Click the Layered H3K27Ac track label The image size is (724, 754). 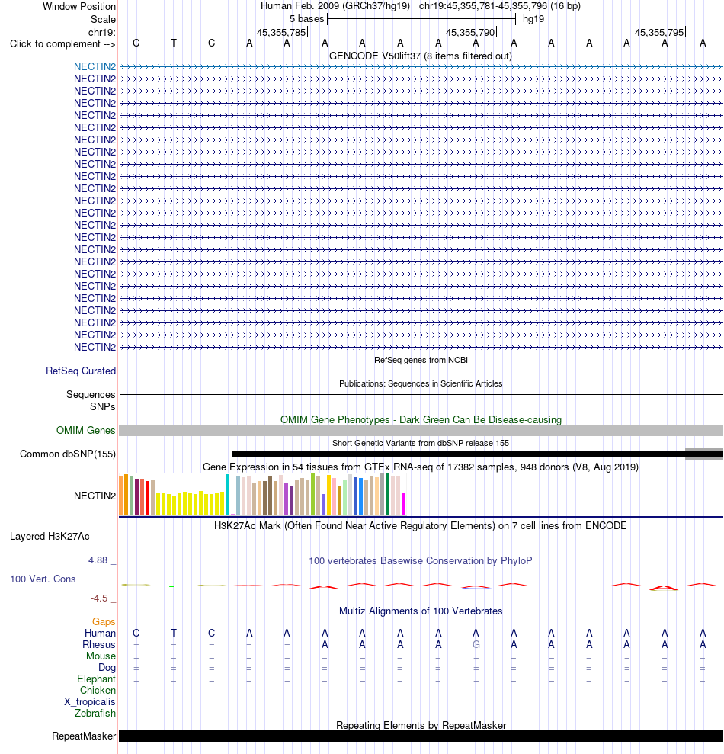click(50, 536)
